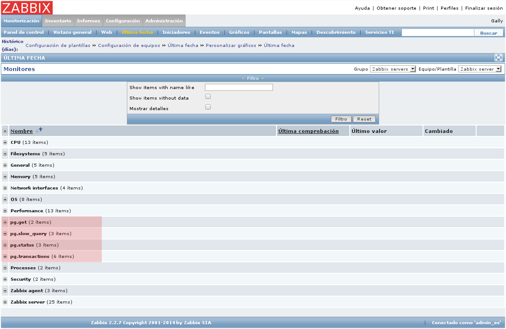The image size is (506, 329).
Task: Open the Web submenu item
Action: coord(107,32)
